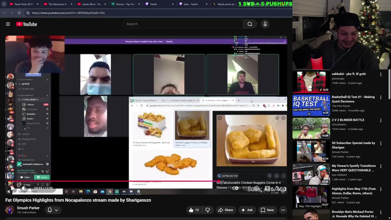Image resolution: width=391 pixels, height=220 pixels.
Task: Open options for Brooklyn Net's Michael Porter video
Action: tap(381, 212)
